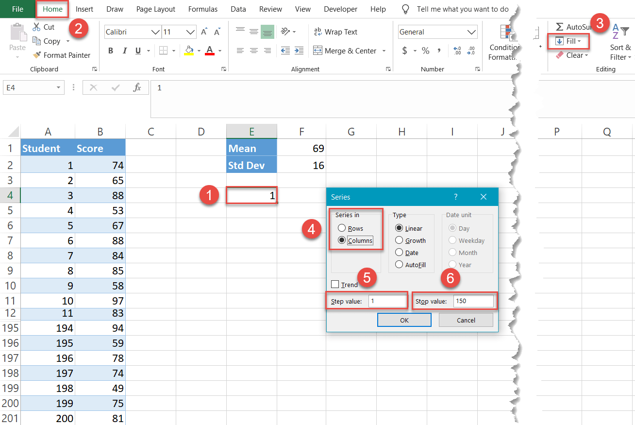This screenshot has height=425, width=635.
Task: Apply Percent style formatting
Action: click(426, 50)
